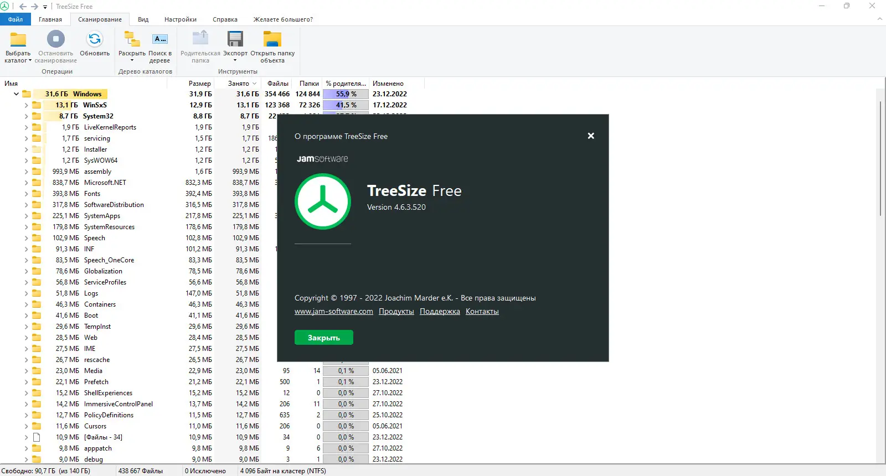Open www.jam-software.com link
This screenshot has height=476, width=886.
click(x=334, y=312)
